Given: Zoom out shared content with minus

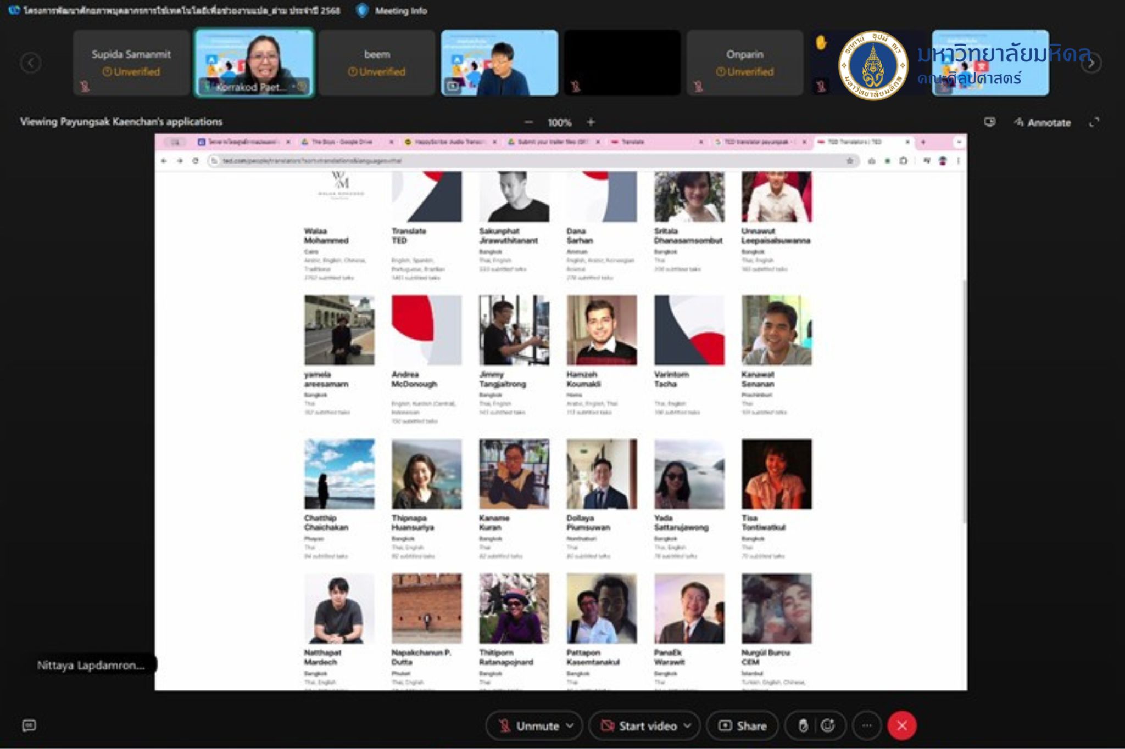Looking at the screenshot, I should 528,122.
